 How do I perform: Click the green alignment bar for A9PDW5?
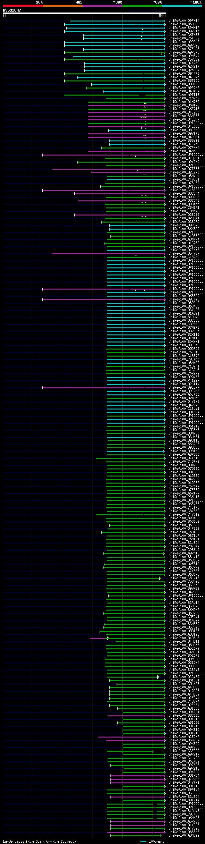click(x=115, y=53)
